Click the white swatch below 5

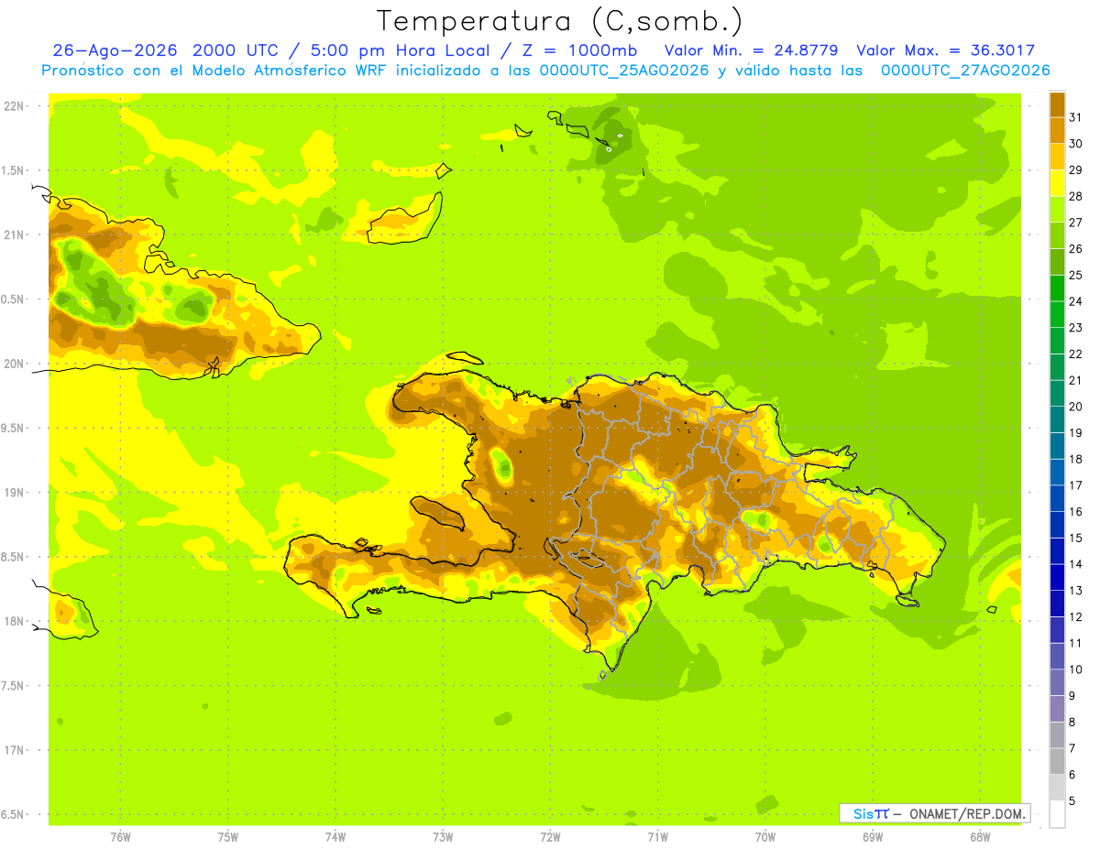point(1057,814)
